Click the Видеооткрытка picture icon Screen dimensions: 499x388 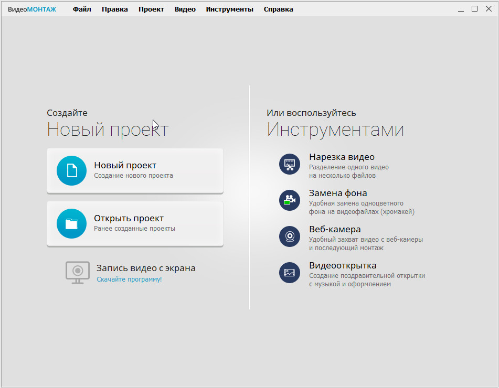[289, 273]
